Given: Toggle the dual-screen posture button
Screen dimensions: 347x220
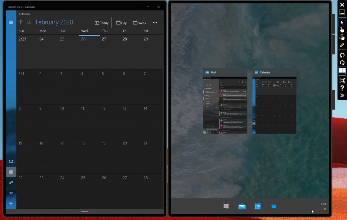Looking at the screenshot, I should [x=342, y=71].
